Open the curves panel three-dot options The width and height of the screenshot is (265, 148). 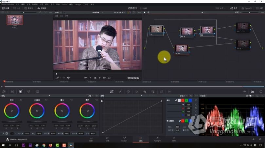(196, 96)
